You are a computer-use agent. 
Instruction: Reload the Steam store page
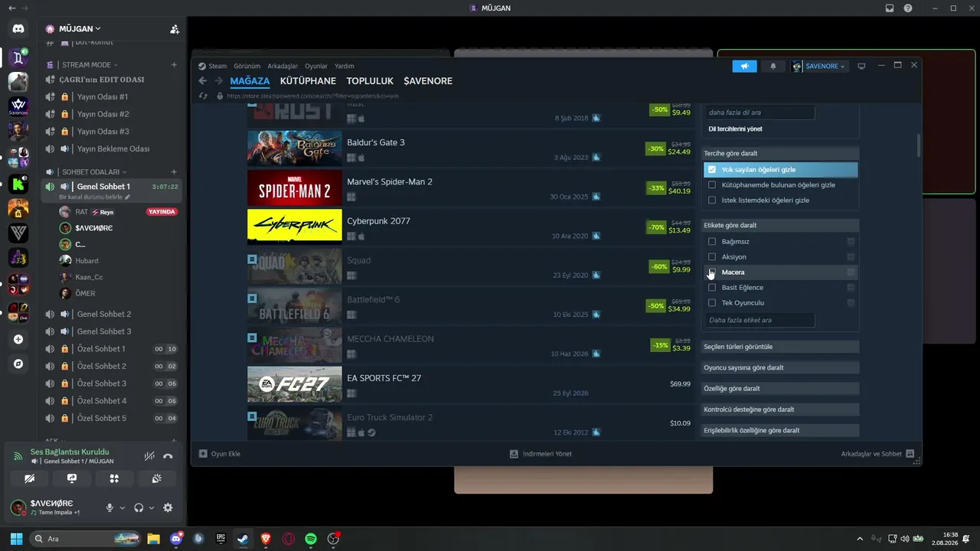pos(203,96)
